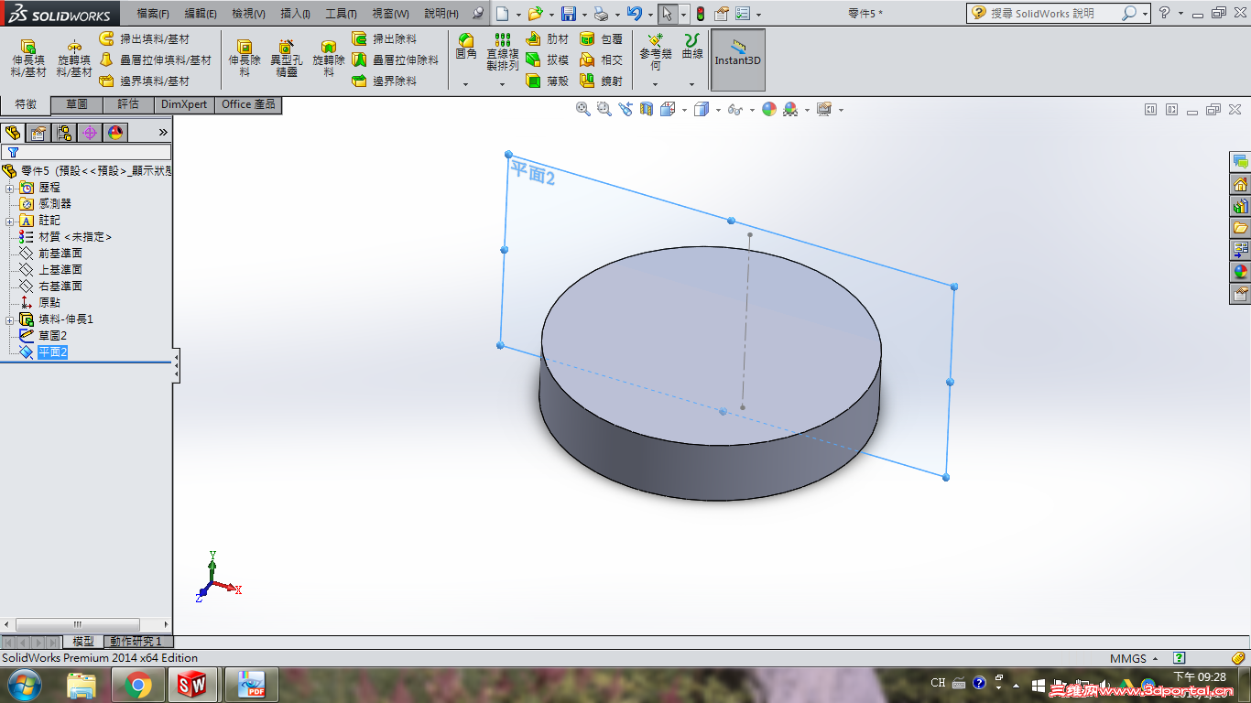Click the feature tree filter field

pos(87,152)
